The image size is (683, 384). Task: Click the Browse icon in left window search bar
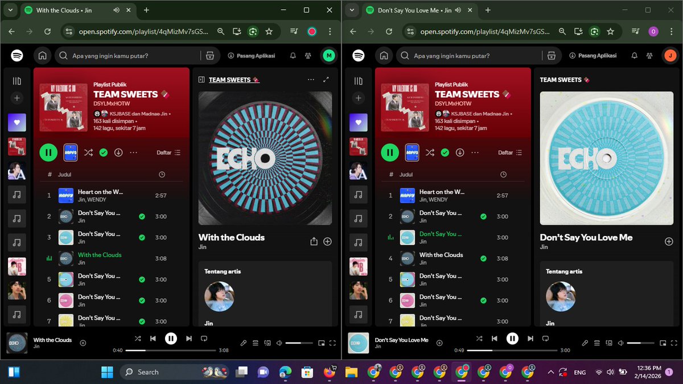(210, 56)
